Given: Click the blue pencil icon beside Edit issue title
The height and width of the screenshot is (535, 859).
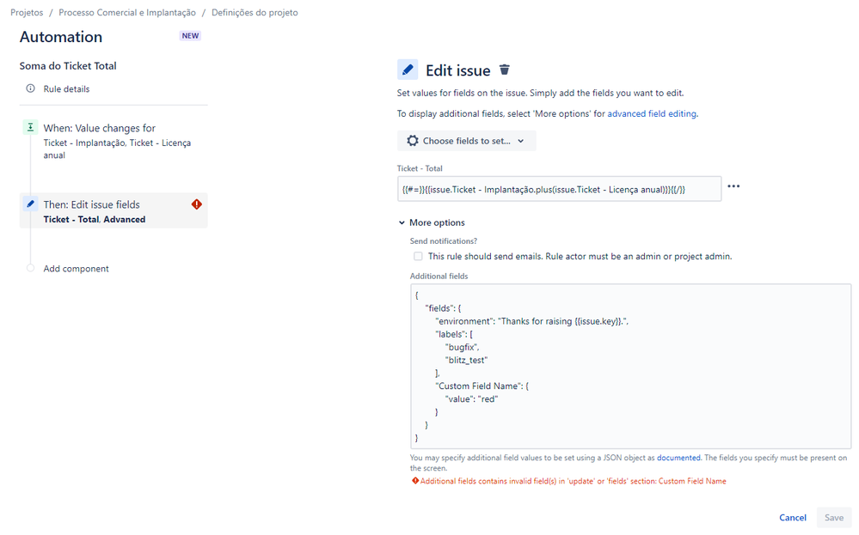Looking at the screenshot, I should tap(407, 70).
